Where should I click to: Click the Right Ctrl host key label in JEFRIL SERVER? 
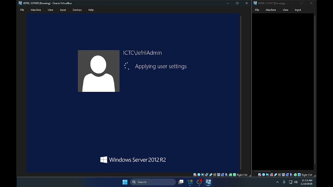pyautogui.click(x=242, y=175)
